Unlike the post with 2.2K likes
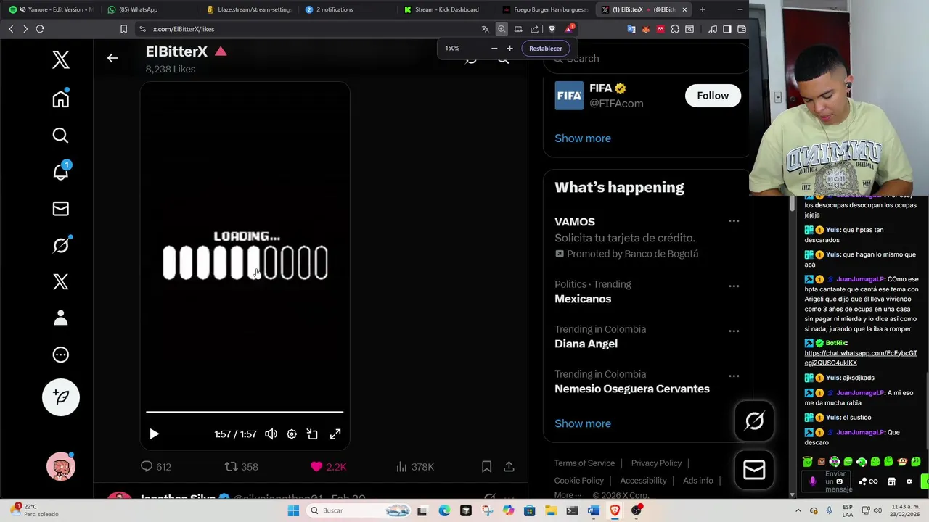929x522 pixels. pos(328,467)
